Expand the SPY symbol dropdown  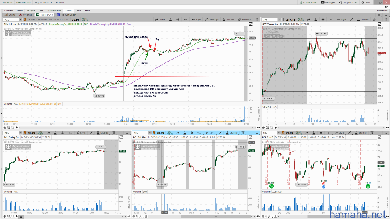point(279,19)
